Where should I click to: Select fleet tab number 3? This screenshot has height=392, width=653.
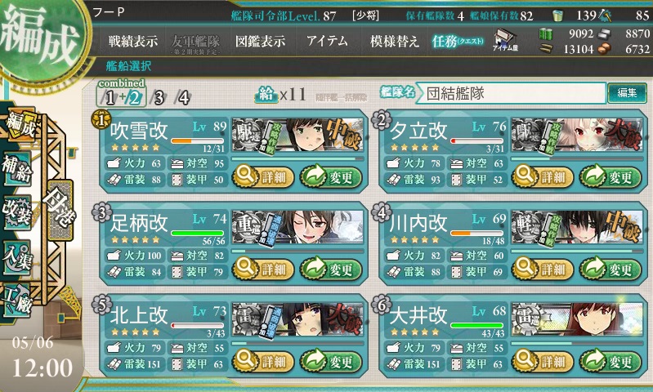tap(159, 97)
